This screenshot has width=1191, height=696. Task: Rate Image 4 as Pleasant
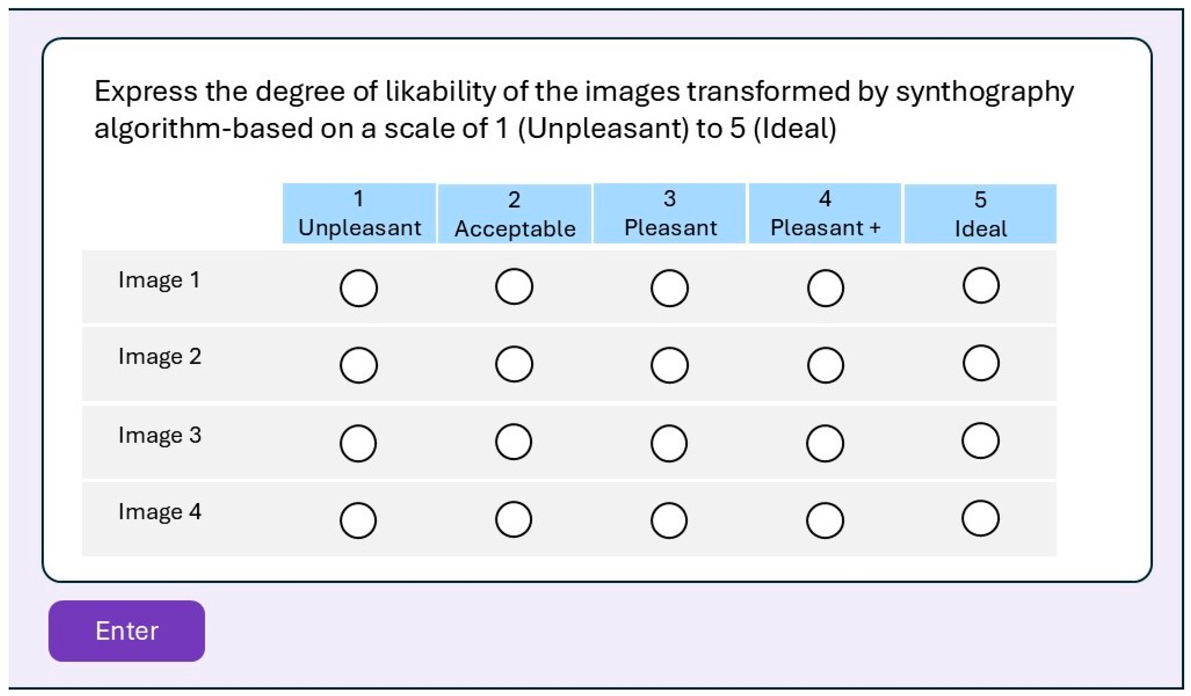tap(669, 521)
